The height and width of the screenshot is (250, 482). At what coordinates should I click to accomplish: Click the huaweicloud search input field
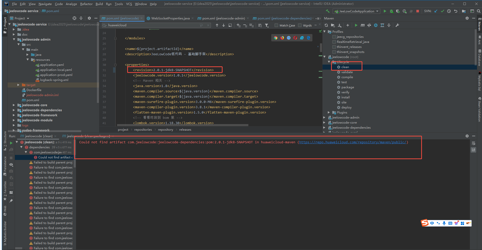coord(151,25)
